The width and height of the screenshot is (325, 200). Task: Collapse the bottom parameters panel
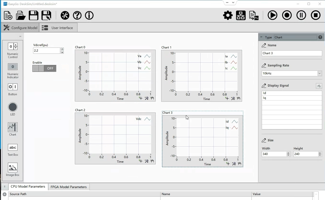5,187
